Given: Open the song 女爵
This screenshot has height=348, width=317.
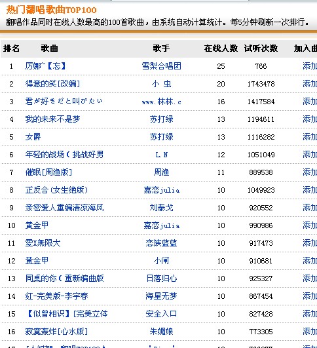Looking at the screenshot, I should click(x=33, y=137).
